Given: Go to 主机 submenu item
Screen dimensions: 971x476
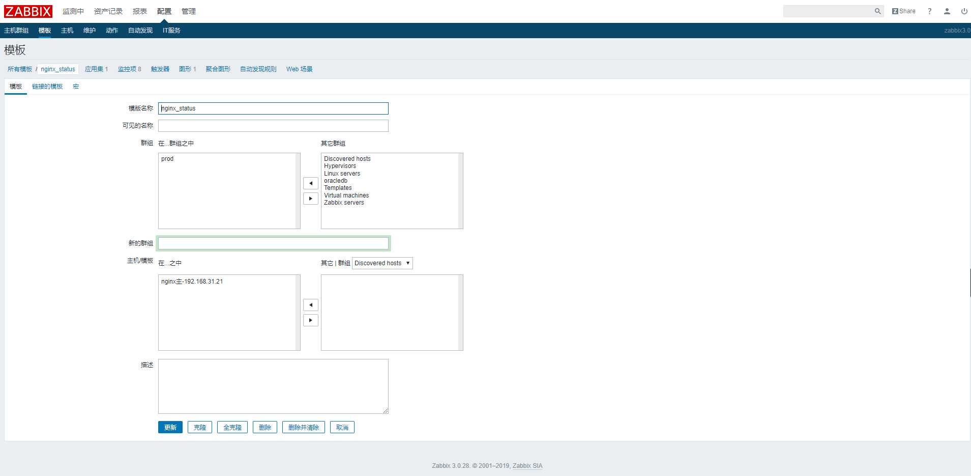Looking at the screenshot, I should tap(67, 31).
